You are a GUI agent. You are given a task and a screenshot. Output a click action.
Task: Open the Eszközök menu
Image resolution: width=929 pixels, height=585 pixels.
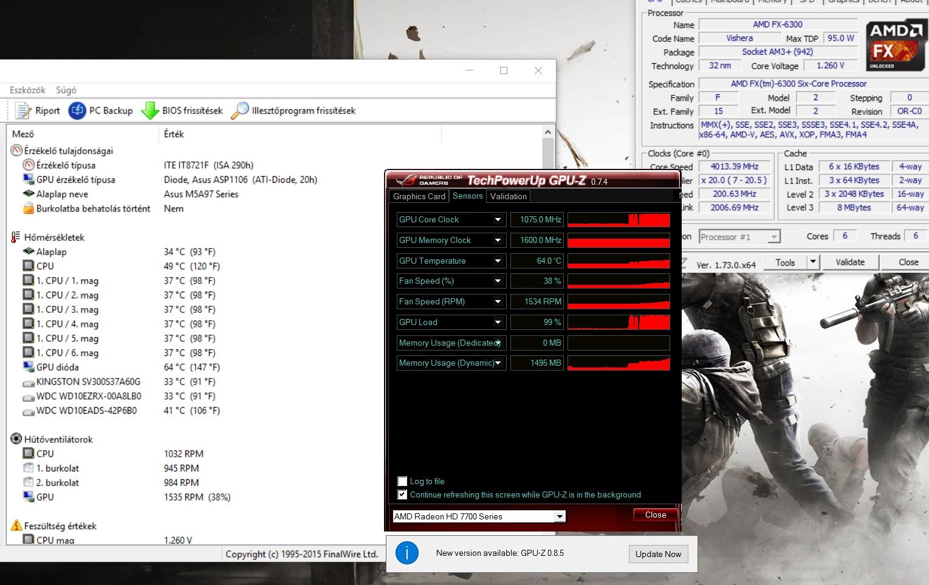click(x=27, y=90)
